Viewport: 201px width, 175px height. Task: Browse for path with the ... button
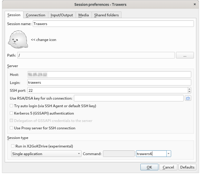point(185,55)
